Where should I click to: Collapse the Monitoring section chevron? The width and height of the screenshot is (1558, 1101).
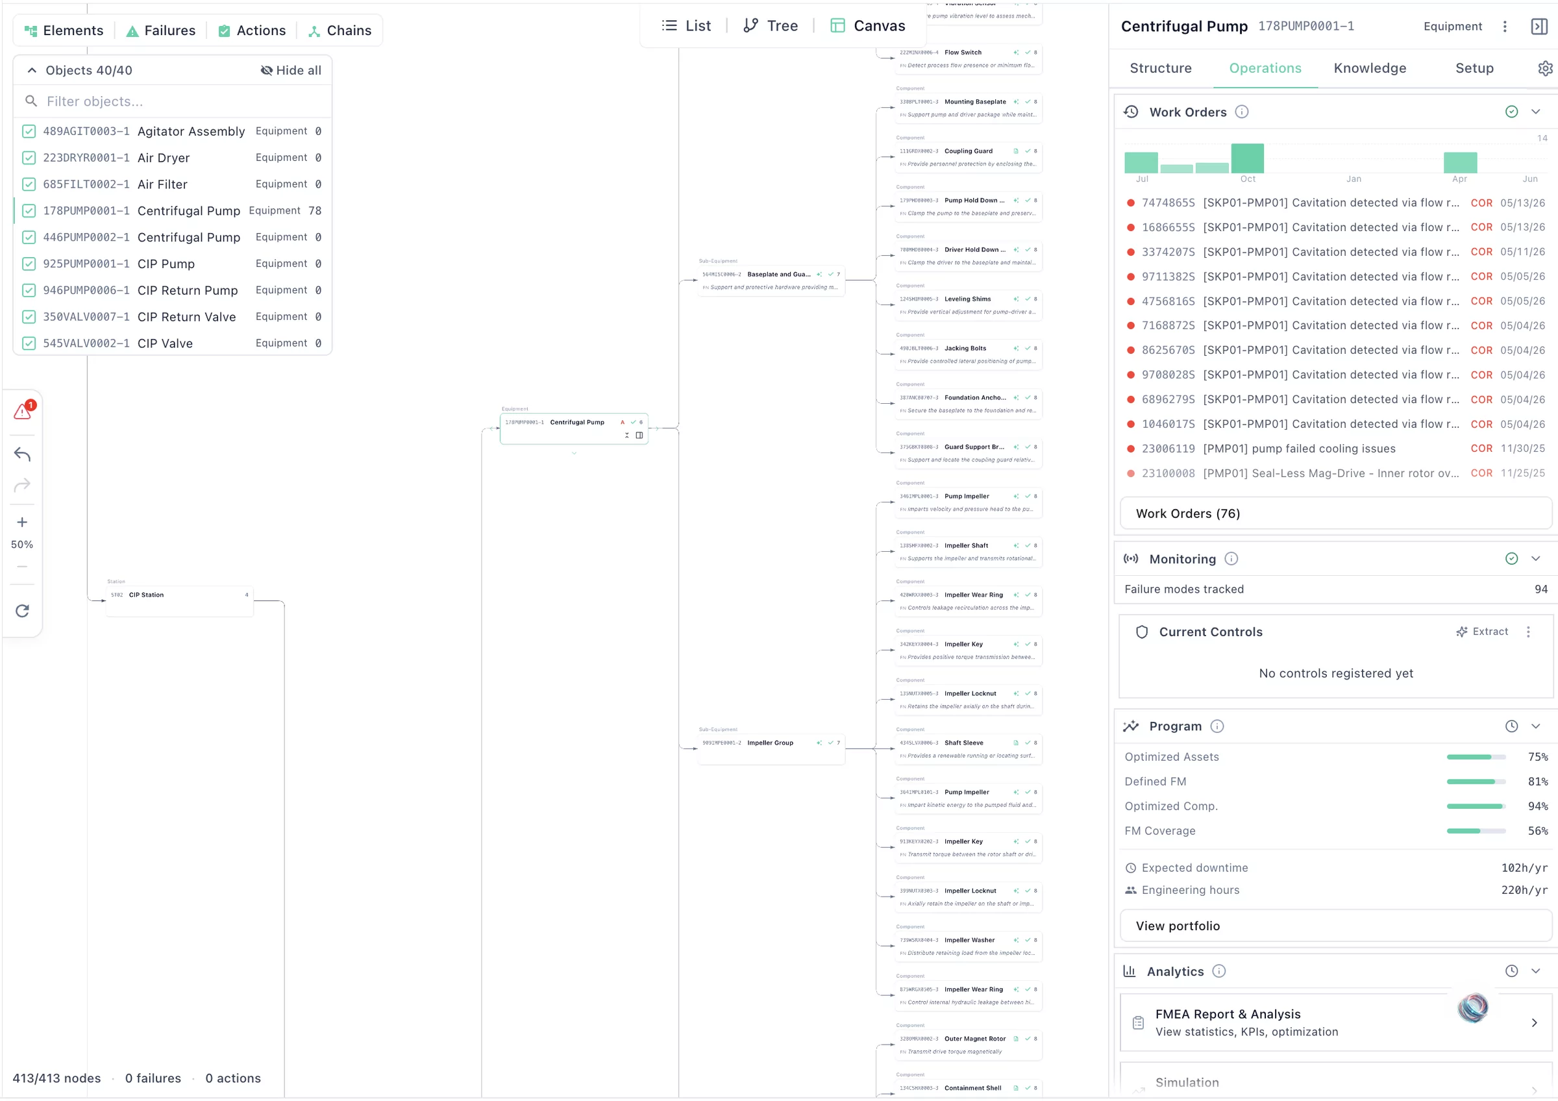[1536, 559]
